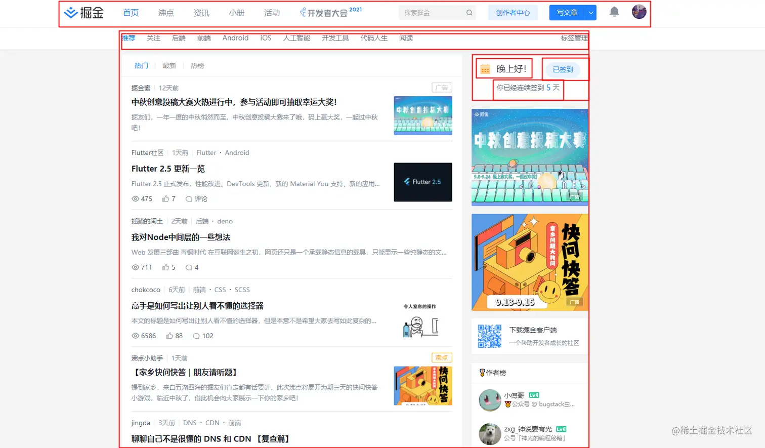Viewport: 765px width, 448px height.
Task: Select the 人工智能 category tab
Action: [296, 38]
